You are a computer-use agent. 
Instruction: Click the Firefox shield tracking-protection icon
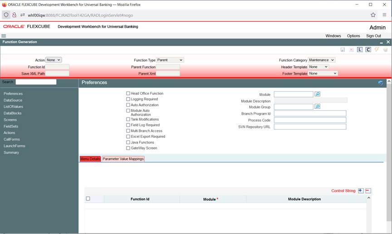tap(6, 15)
